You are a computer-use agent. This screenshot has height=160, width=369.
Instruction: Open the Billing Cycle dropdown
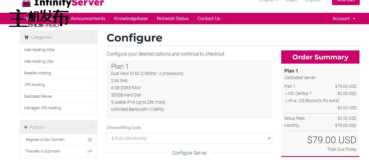tap(189, 138)
